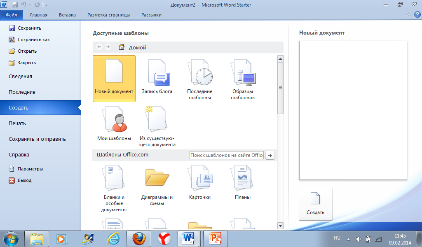Show hidden tray icons arrow

349,239
